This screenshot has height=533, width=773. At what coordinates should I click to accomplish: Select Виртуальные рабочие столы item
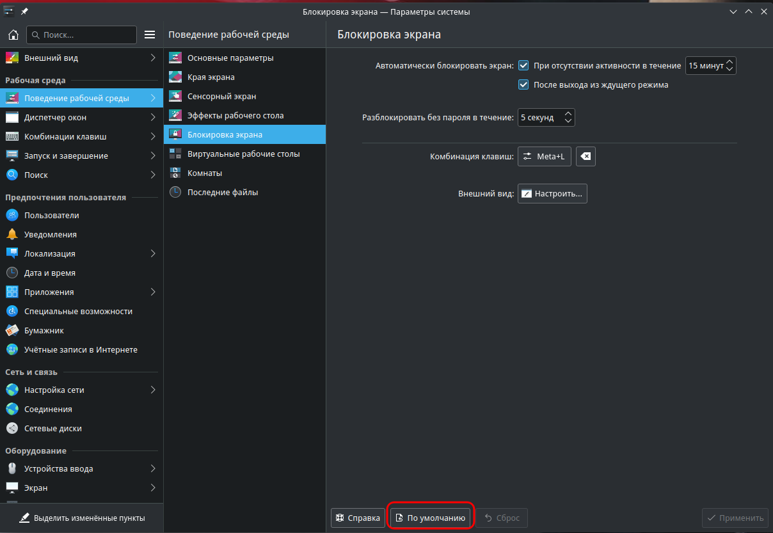[x=243, y=154]
